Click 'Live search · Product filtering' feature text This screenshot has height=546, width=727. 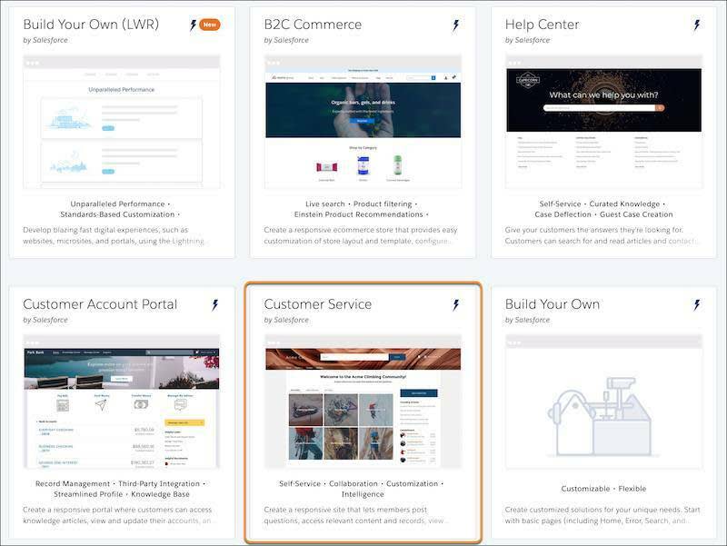[x=361, y=204]
